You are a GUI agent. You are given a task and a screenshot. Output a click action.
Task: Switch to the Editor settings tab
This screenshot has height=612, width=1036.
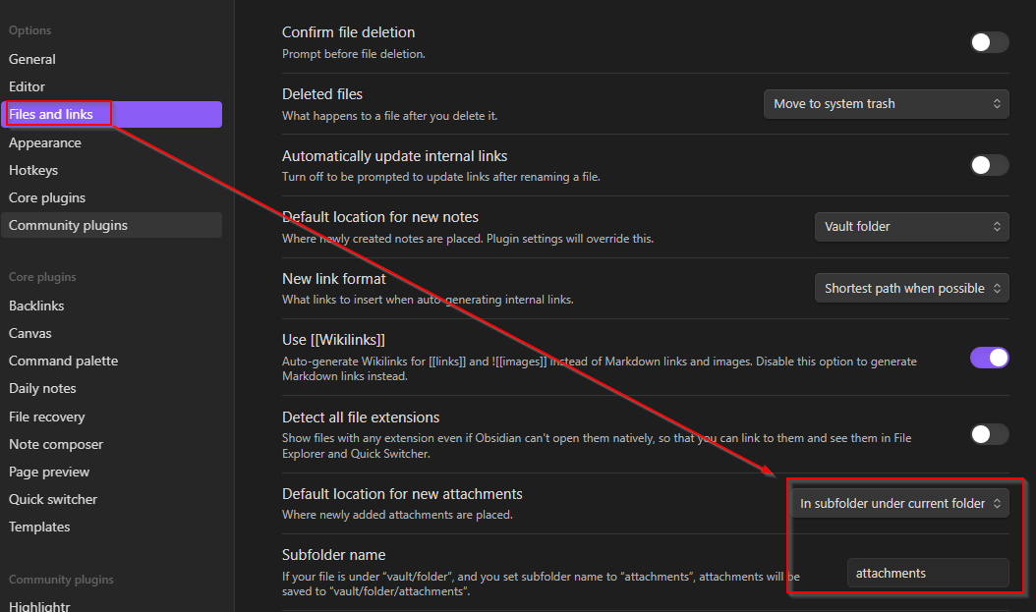tap(28, 87)
